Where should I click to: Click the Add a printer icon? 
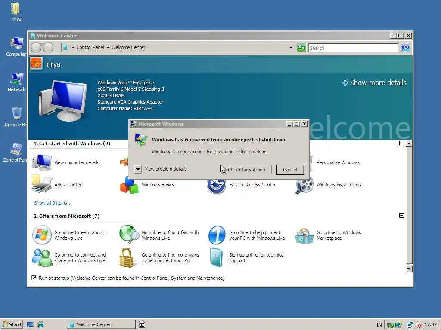[x=42, y=184]
